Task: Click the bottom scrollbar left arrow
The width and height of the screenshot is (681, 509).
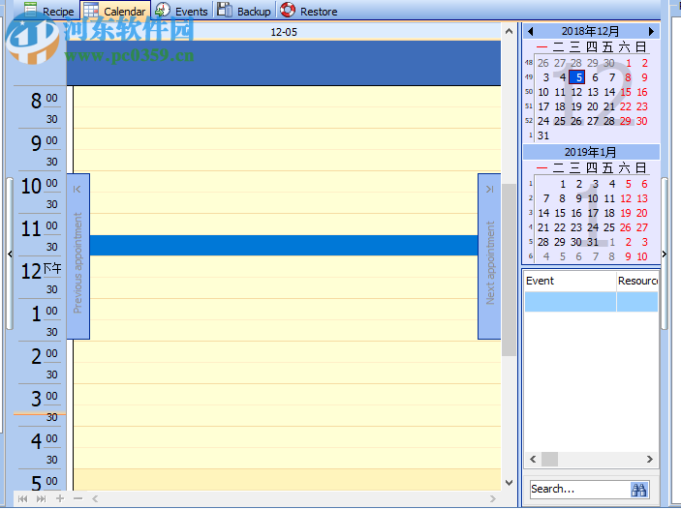Action: (95, 498)
